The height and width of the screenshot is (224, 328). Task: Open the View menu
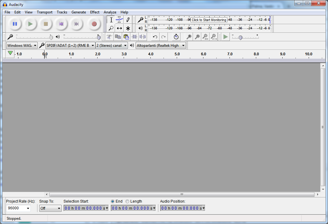[x=29, y=12]
